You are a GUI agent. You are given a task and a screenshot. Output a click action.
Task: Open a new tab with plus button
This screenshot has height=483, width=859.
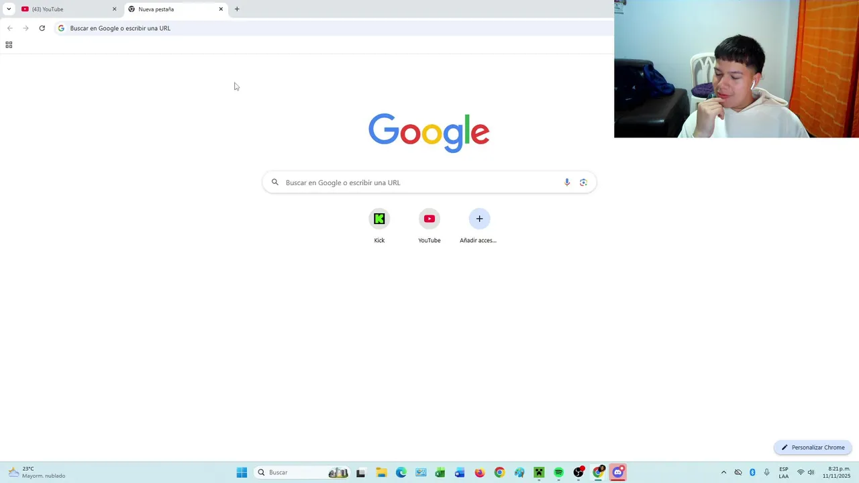point(237,9)
